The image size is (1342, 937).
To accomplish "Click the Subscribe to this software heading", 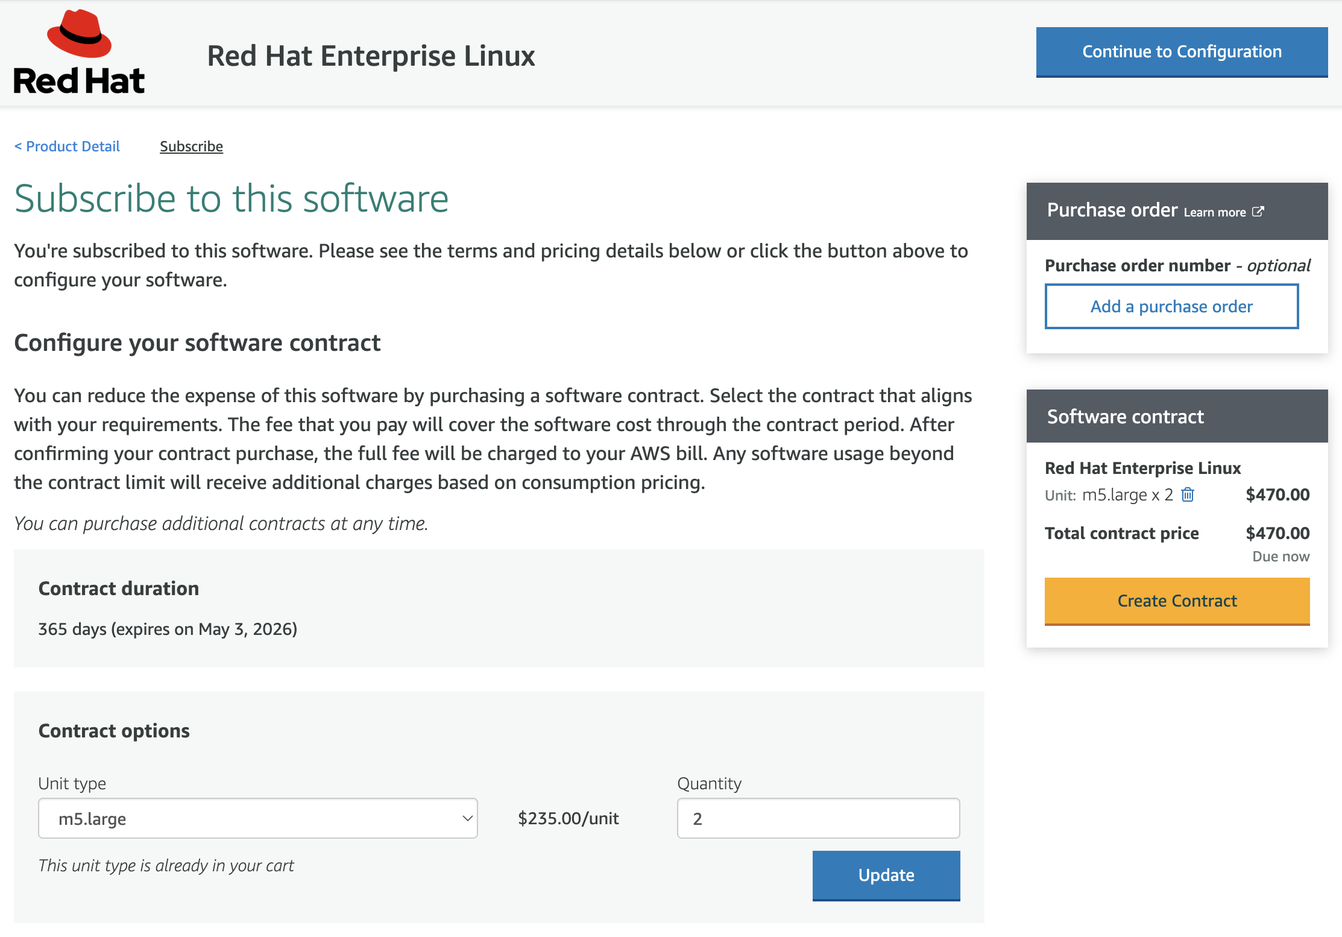I will pyautogui.click(x=232, y=199).
